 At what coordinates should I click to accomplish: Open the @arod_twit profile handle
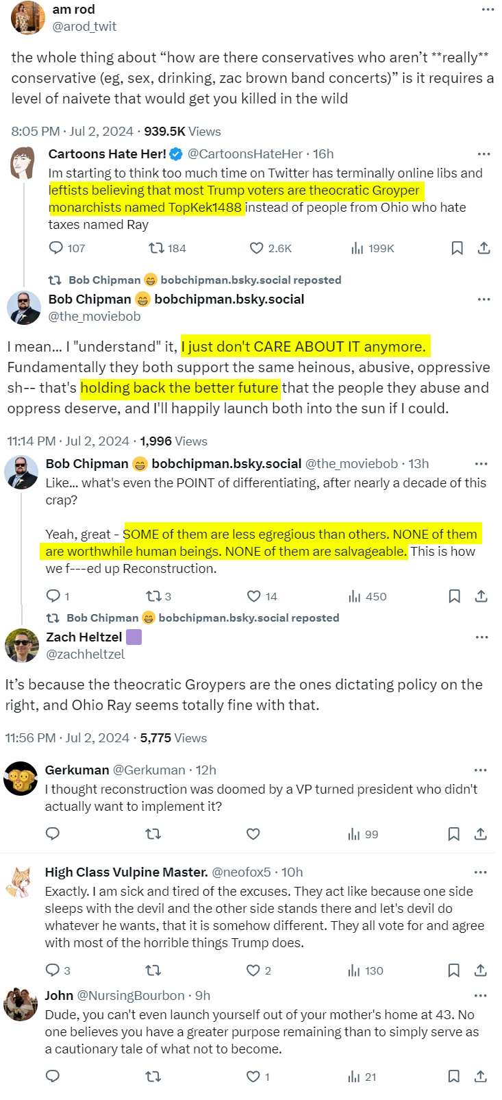click(x=84, y=27)
